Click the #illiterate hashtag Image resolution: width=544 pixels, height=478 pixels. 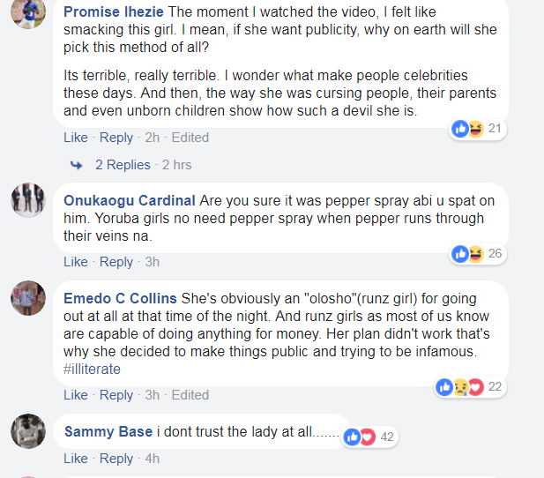tap(92, 370)
